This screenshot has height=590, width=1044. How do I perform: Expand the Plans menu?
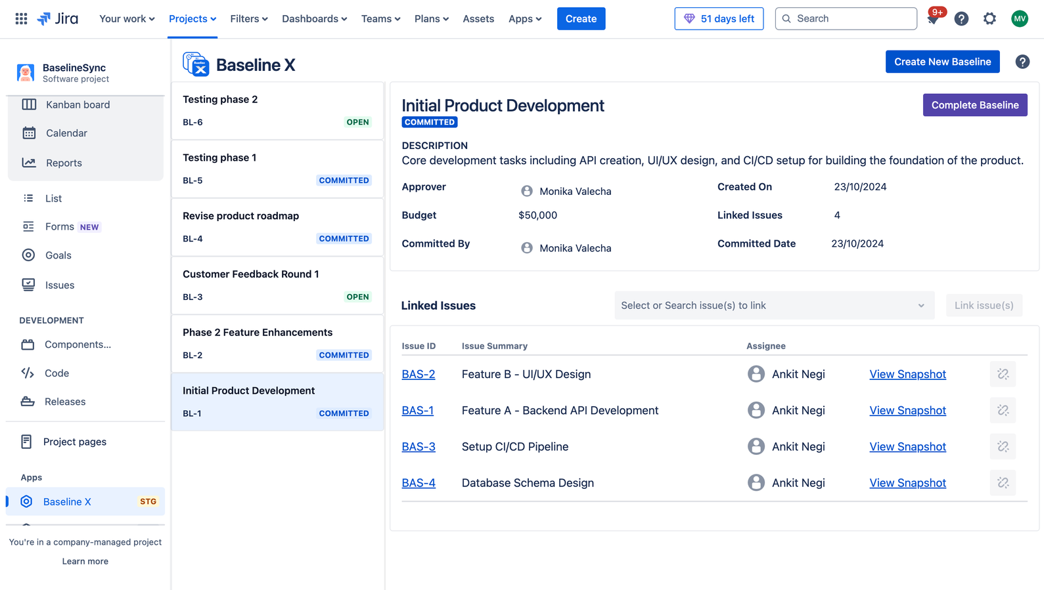point(432,18)
